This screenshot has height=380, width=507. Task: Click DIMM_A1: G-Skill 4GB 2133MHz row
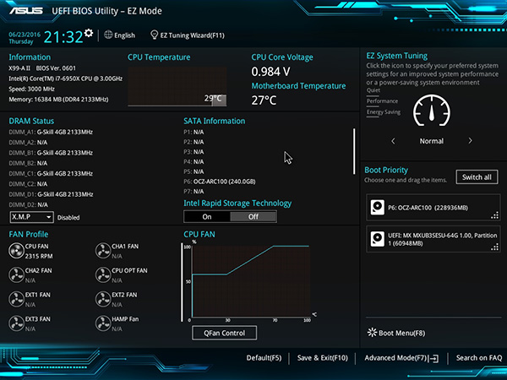[51, 132]
